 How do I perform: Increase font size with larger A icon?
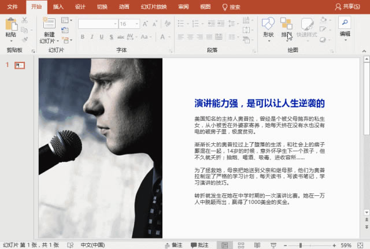tap(145, 24)
